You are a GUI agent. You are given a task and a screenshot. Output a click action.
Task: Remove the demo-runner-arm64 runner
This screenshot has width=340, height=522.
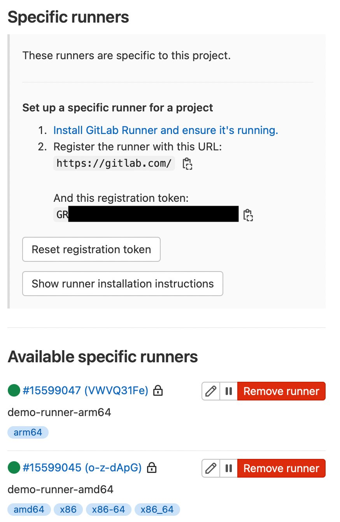pyautogui.click(x=281, y=391)
